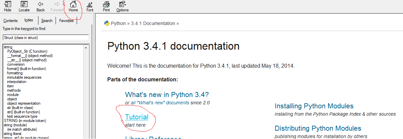
Task: Click the index list vertical scrollbar track
Action: tap(86, 94)
